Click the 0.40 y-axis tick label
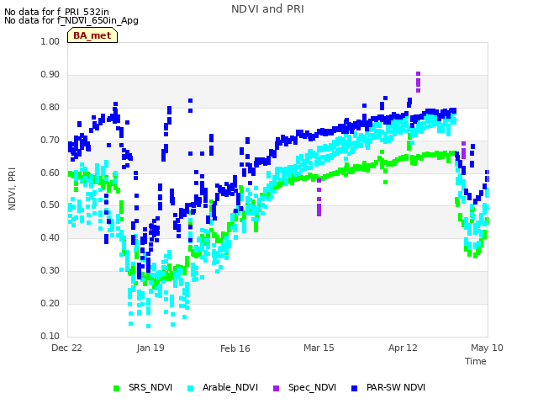538x404 pixels. [x=50, y=237]
